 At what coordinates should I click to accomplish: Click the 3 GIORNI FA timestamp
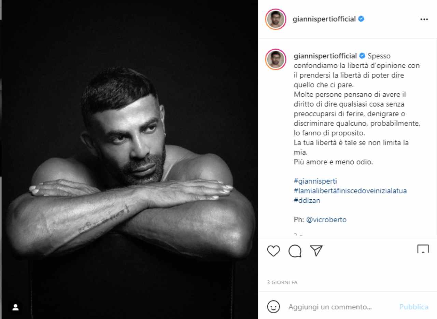(282, 283)
